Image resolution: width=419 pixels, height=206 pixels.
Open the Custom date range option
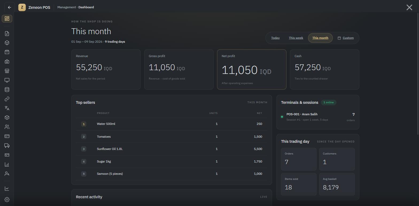[346, 38]
